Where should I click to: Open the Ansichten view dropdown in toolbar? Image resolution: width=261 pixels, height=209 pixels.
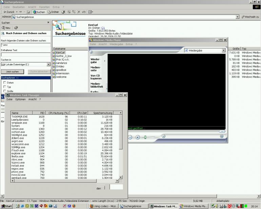tap(91, 12)
